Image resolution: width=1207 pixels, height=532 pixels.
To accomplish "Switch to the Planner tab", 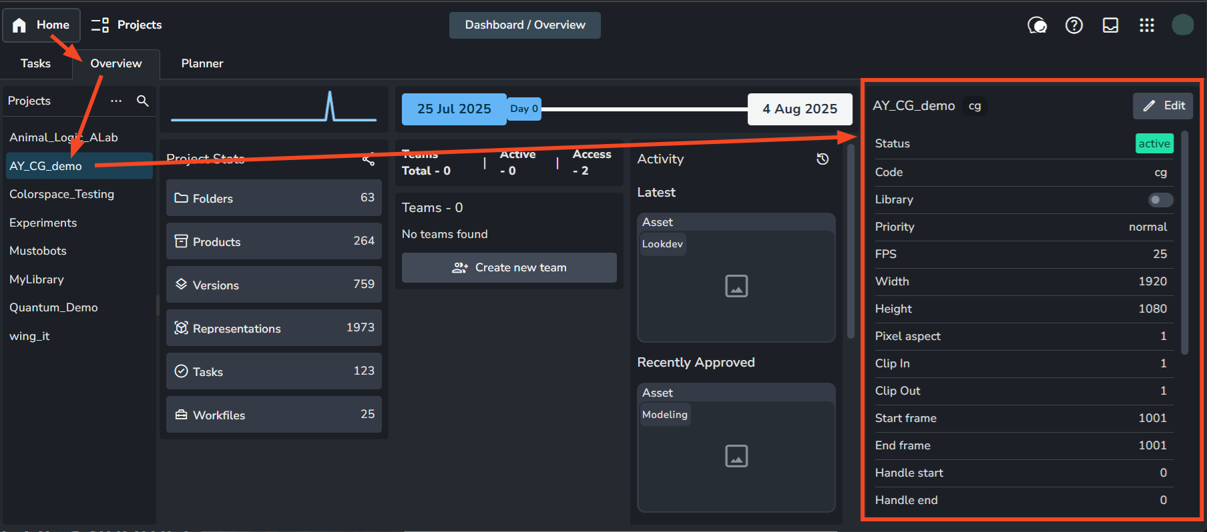I will [202, 63].
